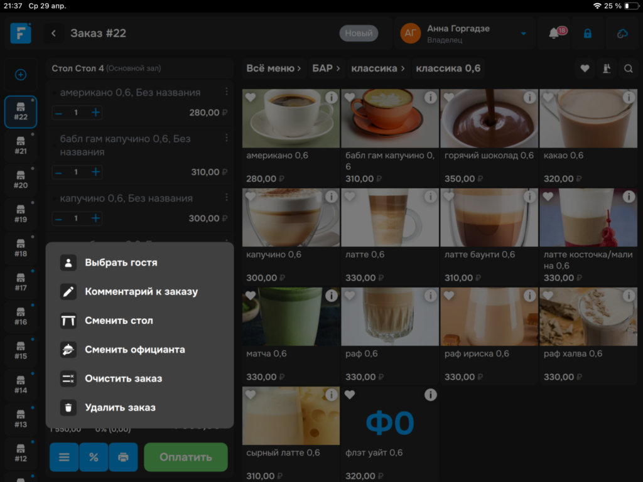Click Стол Стол 4 table header
Image resolution: width=643 pixels, height=482 pixels.
[139, 68]
